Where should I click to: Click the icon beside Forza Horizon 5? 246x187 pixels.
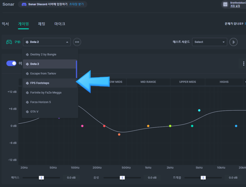click(x=27, y=102)
